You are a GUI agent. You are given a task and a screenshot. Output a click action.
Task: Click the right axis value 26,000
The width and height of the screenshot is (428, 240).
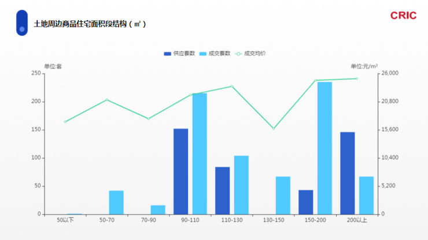click(390, 73)
